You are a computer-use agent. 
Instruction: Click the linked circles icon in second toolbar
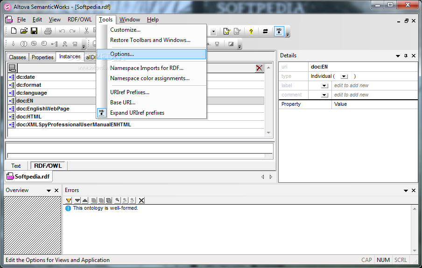tap(34, 43)
